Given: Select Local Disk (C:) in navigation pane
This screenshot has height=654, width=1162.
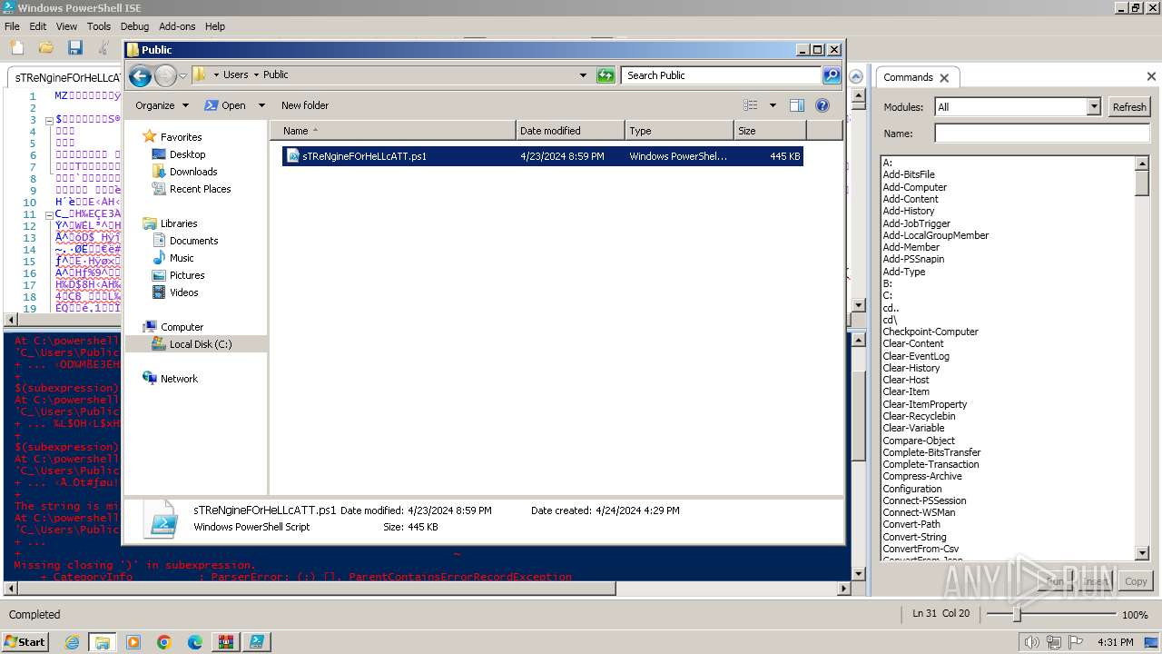Looking at the screenshot, I should 191,344.
